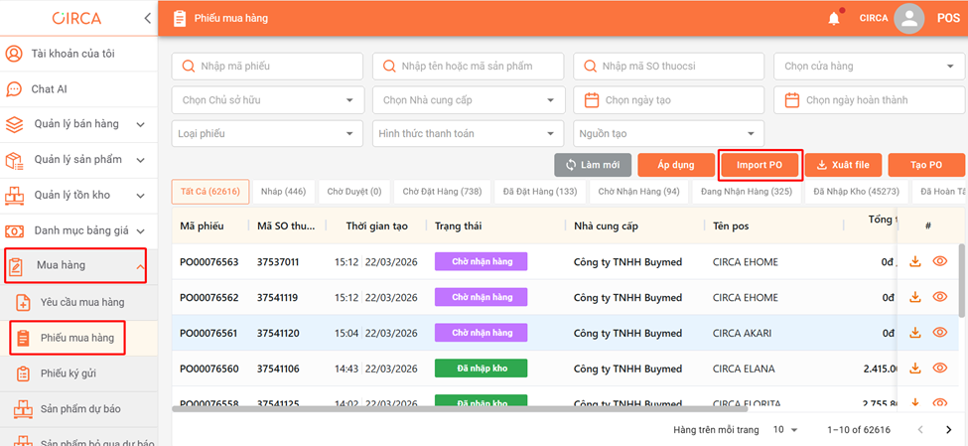View details of PO00076560 via eye icon

click(939, 368)
